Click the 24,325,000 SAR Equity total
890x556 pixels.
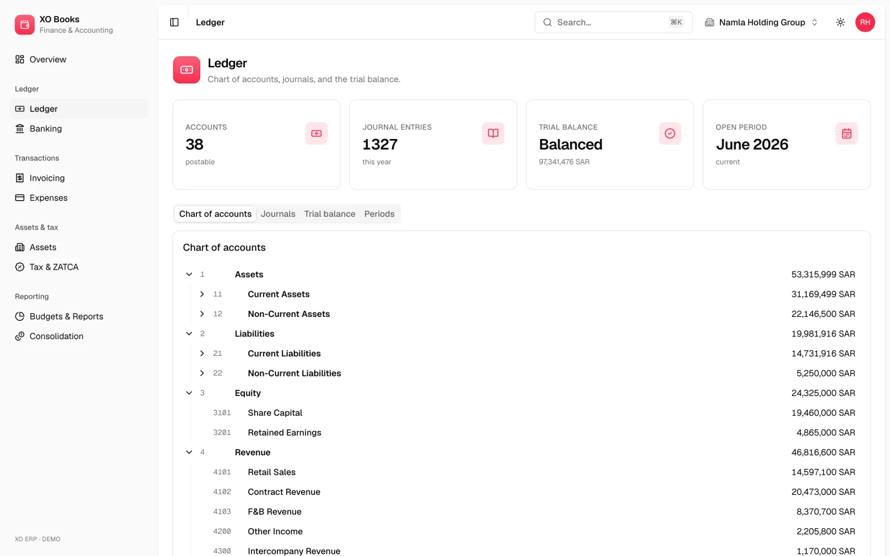point(823,393)
